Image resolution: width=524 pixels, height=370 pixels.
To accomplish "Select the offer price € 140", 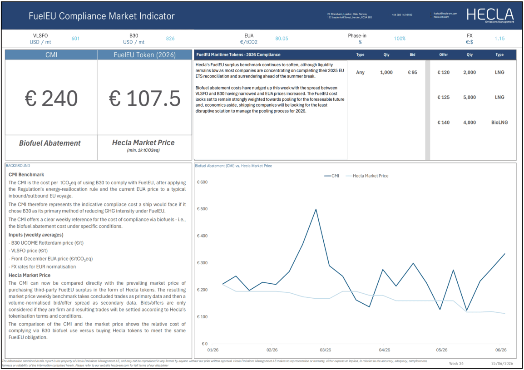I will (x=444, y=122).
